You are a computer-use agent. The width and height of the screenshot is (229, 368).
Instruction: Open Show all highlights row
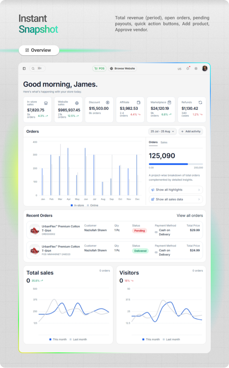176,190
